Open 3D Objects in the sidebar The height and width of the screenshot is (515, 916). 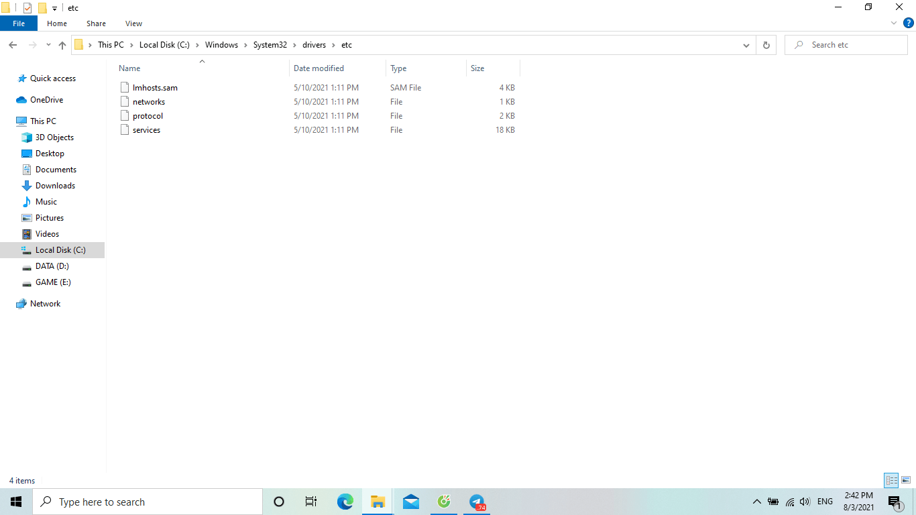[x=54, y=137]
